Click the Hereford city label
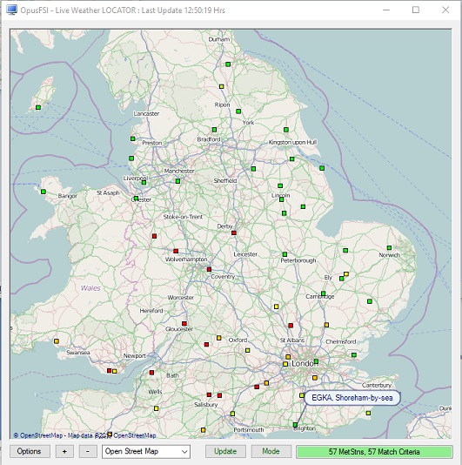Image resolution: width=462 pixels, height=465 pixels. (x=151, y=311)
